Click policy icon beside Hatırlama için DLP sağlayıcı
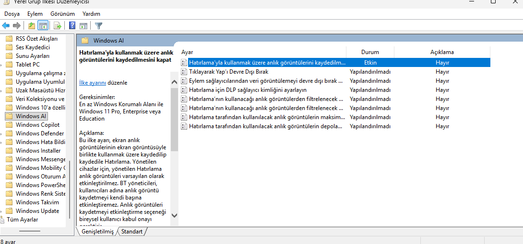This screenshot has width=523, height=244. pos(183,90)
